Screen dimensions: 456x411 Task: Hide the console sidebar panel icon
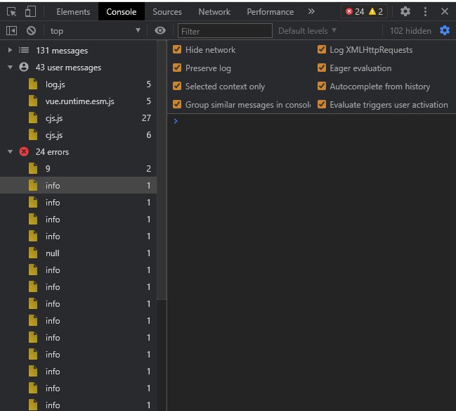pos(12,30)
